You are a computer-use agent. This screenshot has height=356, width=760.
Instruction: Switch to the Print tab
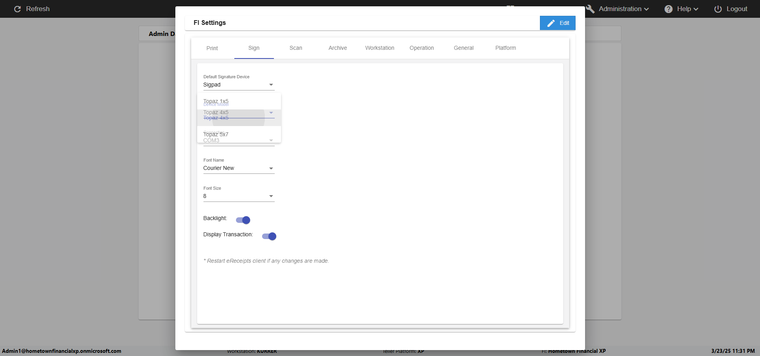[x=212, y=48]
